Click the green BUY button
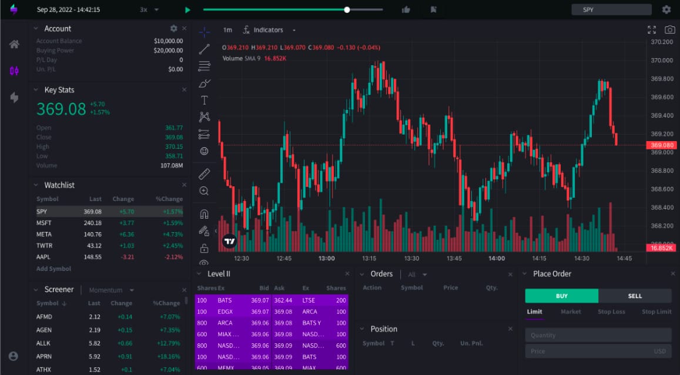The image size is (680, 375). coord(561,296)
